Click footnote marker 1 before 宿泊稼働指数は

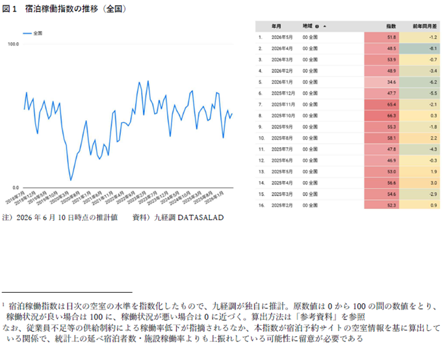click(3, 304)
